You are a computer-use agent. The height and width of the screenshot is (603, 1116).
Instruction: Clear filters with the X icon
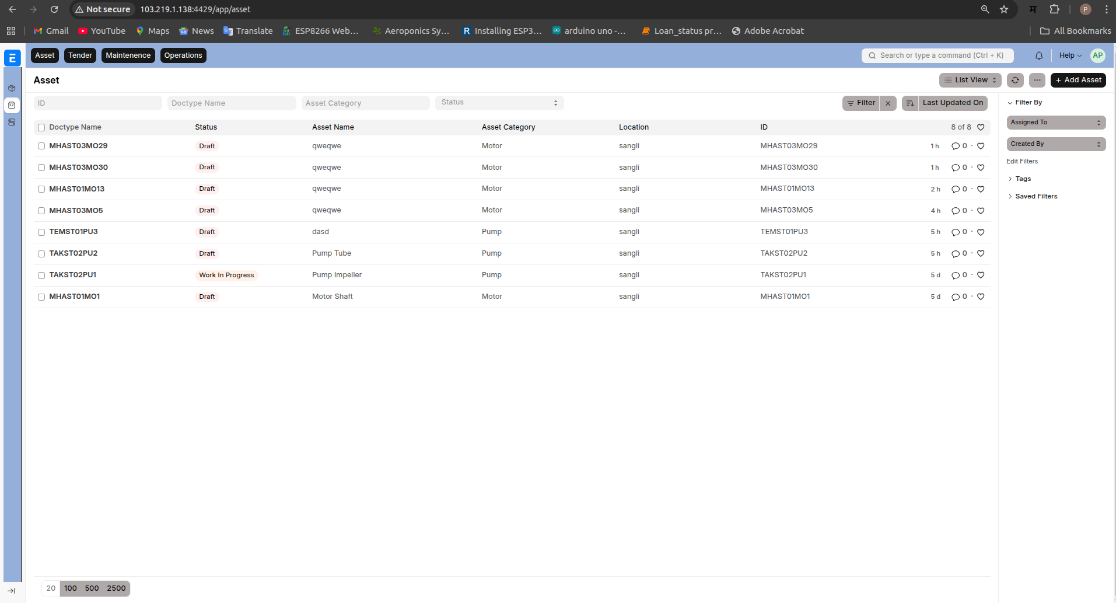pyautogui.click(x=888, y=103)
